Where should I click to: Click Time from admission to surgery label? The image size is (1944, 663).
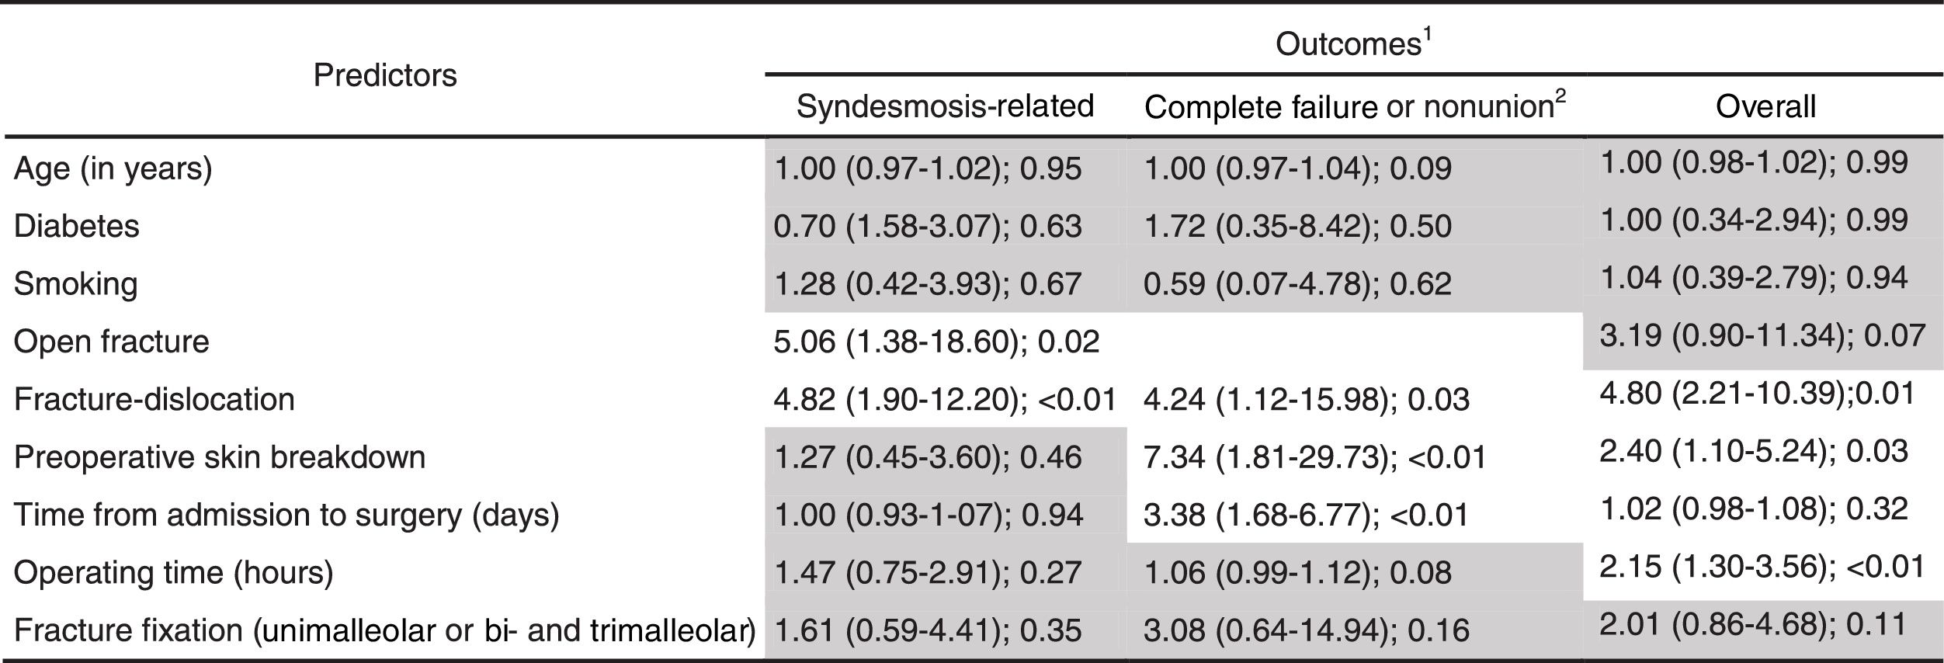coord(286,515)
